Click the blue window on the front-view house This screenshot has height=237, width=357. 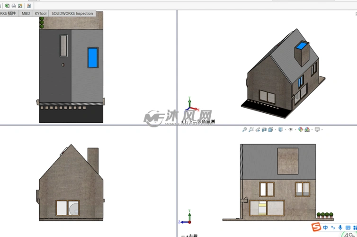pyautogui.click(x=93, y=57)
